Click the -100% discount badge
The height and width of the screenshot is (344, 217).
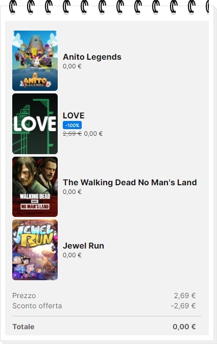tap(72, 125)
